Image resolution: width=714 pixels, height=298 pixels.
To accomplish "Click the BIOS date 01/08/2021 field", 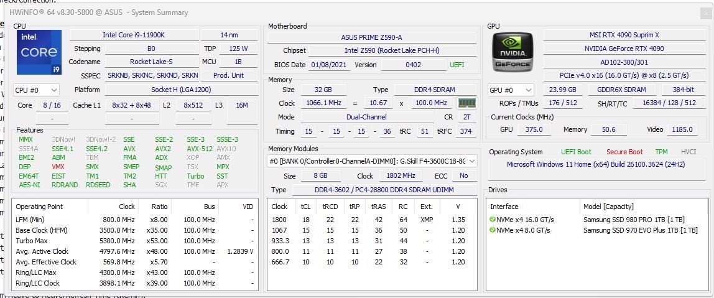I will click(x=330, y=65).
